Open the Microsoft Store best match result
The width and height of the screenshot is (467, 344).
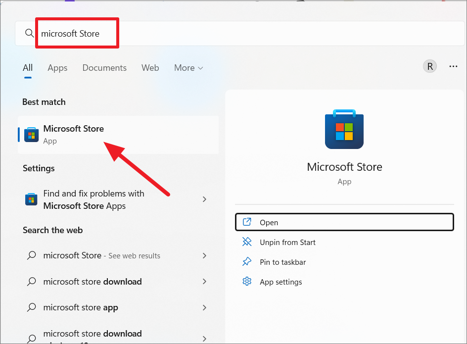(118, 135)
